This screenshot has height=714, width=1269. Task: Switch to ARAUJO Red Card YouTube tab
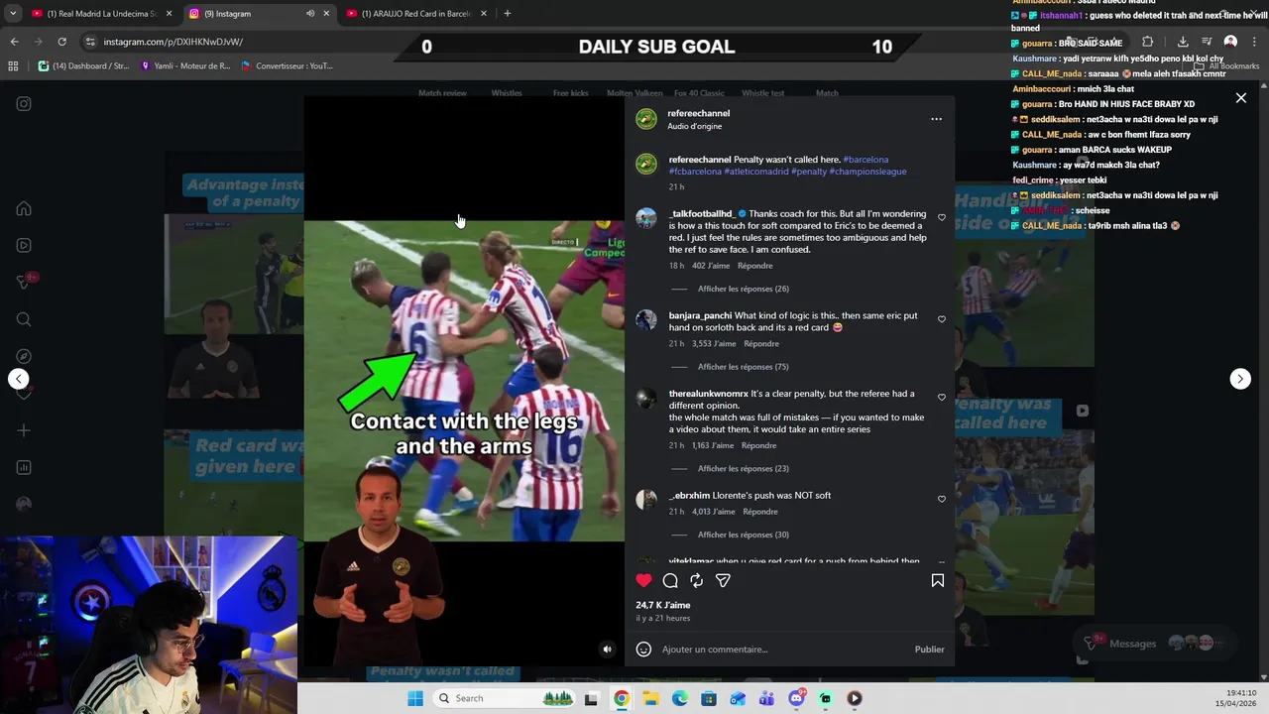(x=416, y=14)
